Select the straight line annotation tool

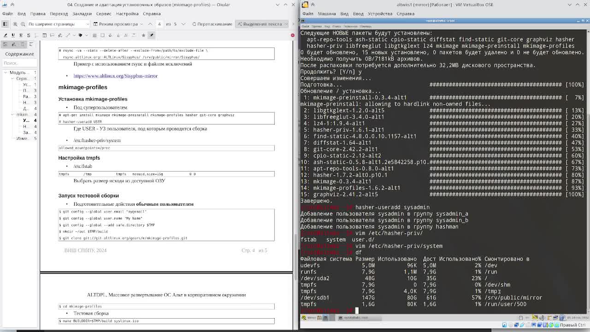click(x=68, y=35)
